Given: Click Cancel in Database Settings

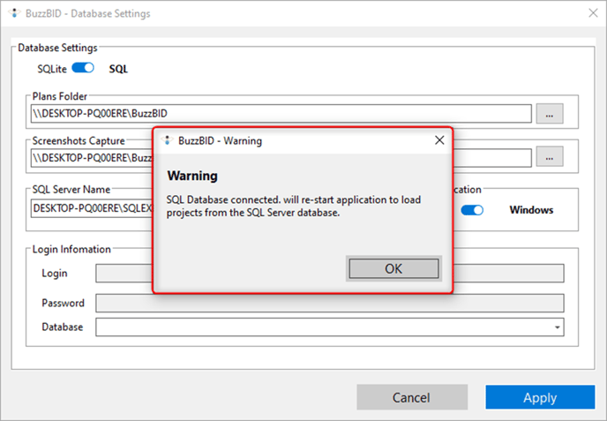Looking at the screenshot, I should click(412, 397).
